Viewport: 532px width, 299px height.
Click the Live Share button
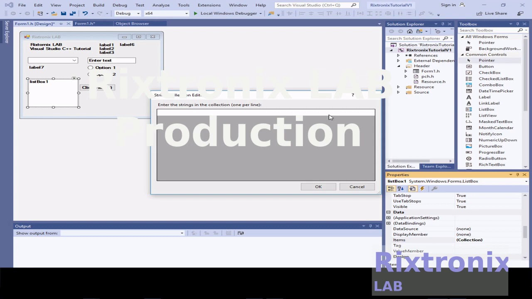pyautogui.click(x=492, y=13)
